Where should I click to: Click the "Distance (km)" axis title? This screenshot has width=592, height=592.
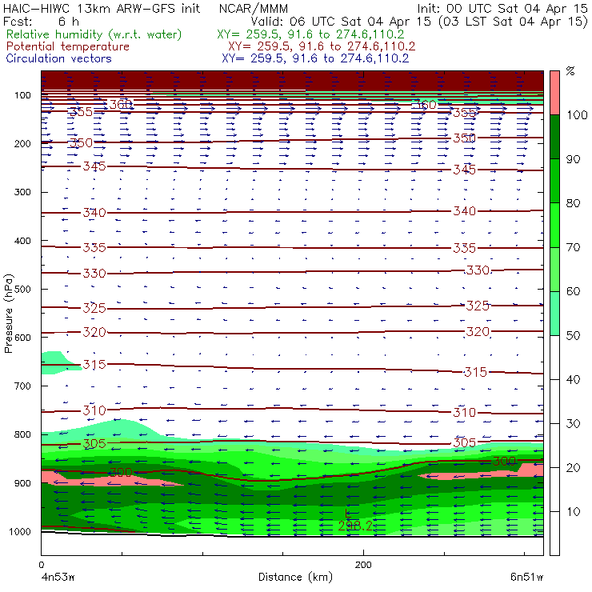[296, 577]
